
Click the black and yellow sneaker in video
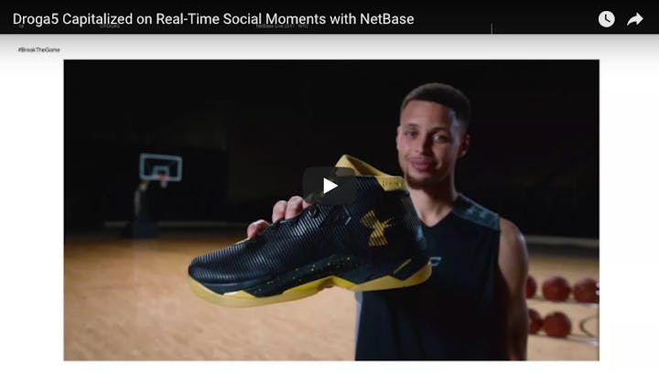[309, 232]
